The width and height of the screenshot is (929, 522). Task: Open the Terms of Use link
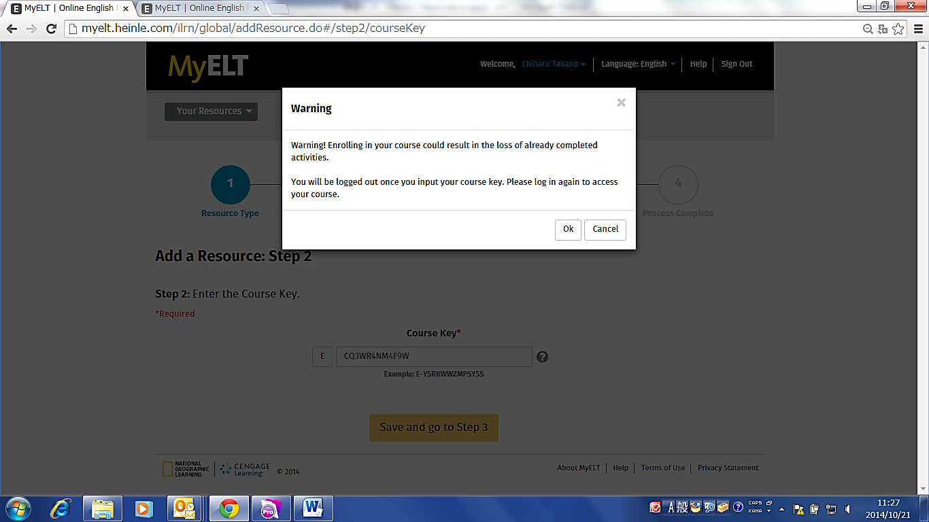(x=663, y=468)
